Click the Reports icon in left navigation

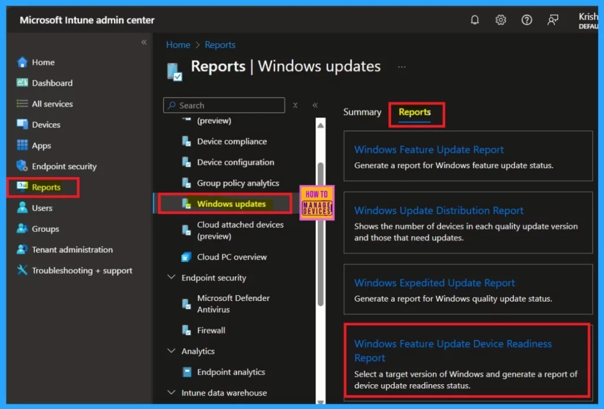pyautogui.click(x=22, y=187)
